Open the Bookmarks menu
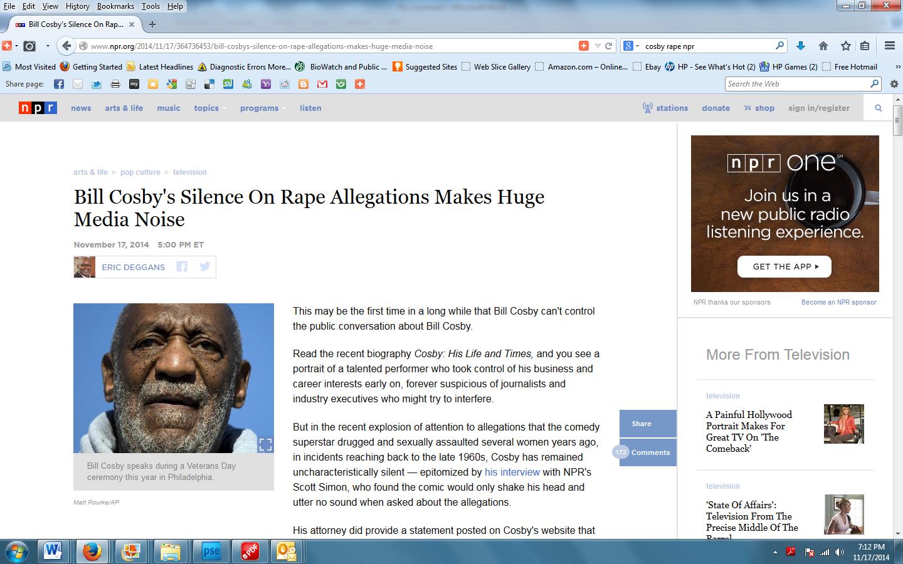Image resolution: width=903 pixels, height=564 pixels. (x=115, y=6)
